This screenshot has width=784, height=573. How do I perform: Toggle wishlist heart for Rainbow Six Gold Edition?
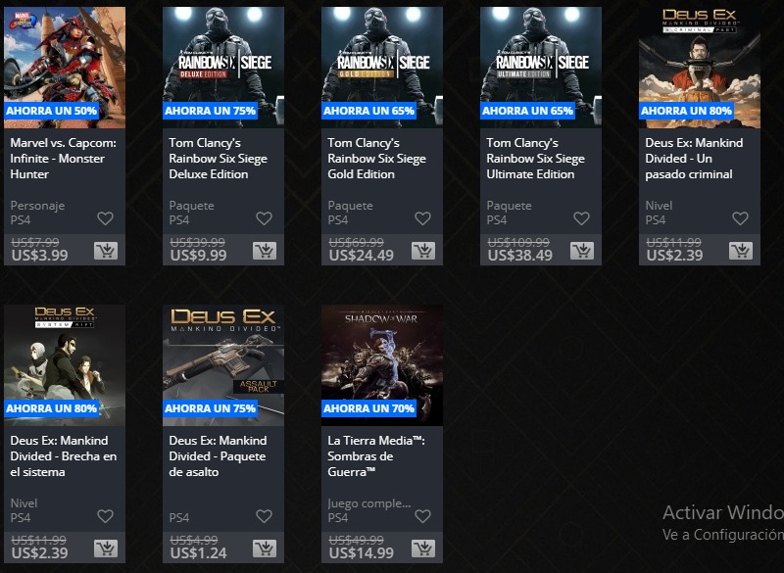[422, 218]
